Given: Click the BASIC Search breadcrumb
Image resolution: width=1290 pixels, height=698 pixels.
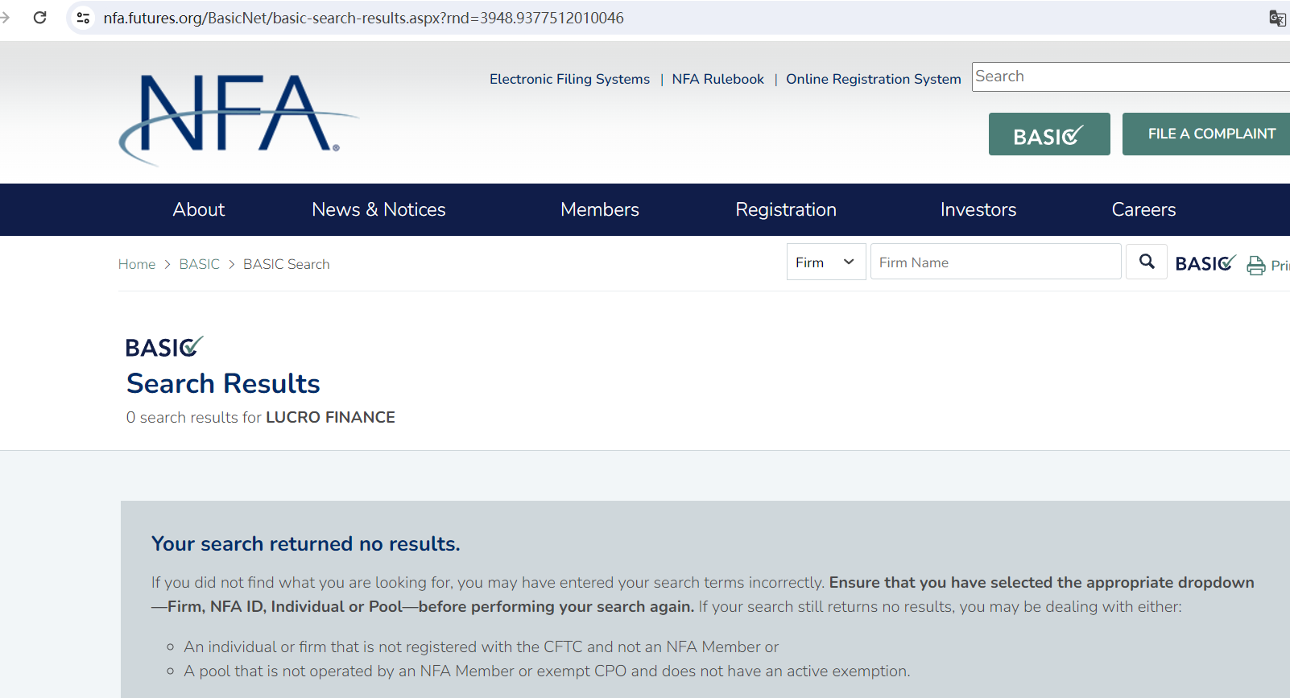Looking at the screenshot, I should [287, 264].
